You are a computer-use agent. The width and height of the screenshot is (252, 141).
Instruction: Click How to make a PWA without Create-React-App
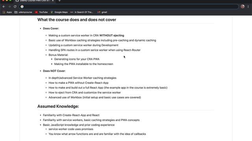pyautogui.click(x=78, y=83)
